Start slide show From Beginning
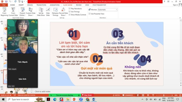 pyautogui.click(x=4, y=12)
